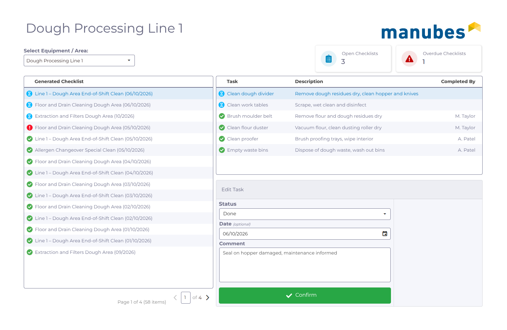
Task: Click the green Confirm button
Action: (x=305, y=295)
